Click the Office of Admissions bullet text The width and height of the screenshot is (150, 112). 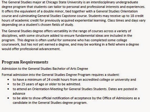[76, 100]
